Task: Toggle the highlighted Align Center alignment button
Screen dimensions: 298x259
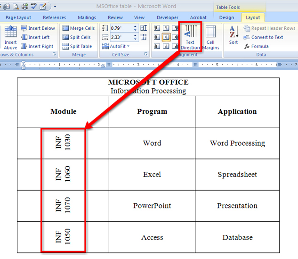Action: point(166,37)
